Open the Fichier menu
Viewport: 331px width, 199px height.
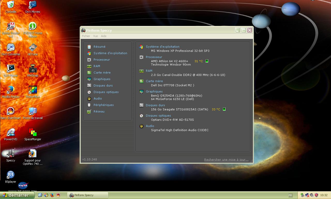point(86,36)
